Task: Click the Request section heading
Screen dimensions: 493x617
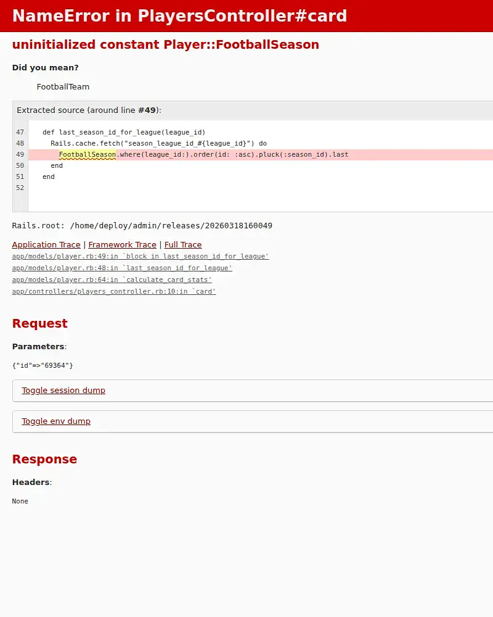Action: pos(39,323)
